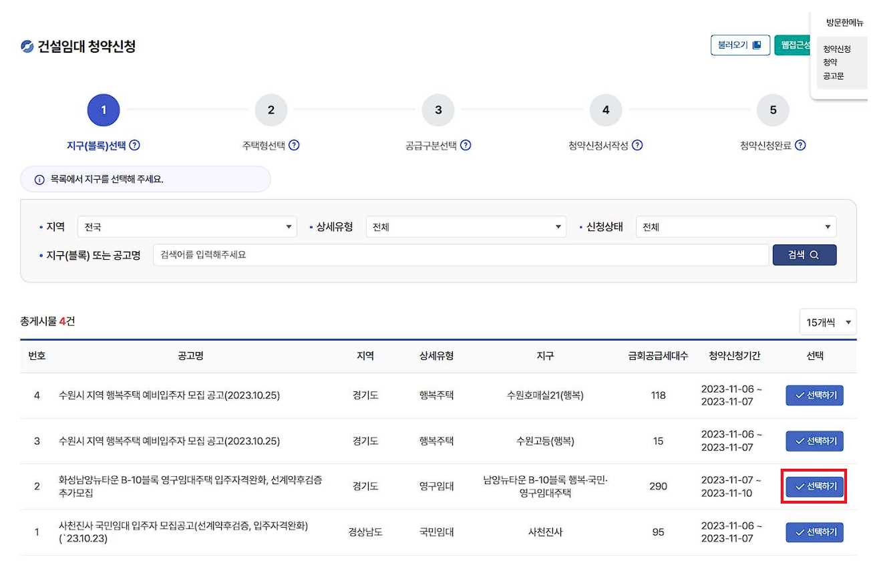Click the 금회공급세대수 column header
The image size is (875, 561).
tap(658, 356)
